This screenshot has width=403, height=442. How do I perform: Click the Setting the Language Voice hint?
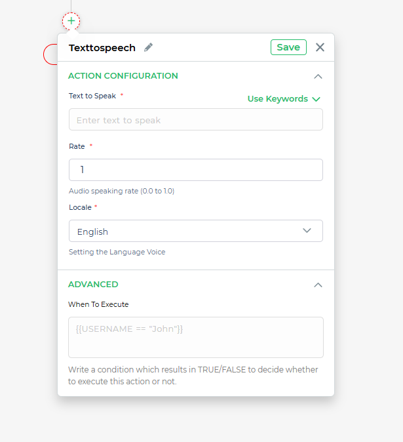click(x=117, y=252)
